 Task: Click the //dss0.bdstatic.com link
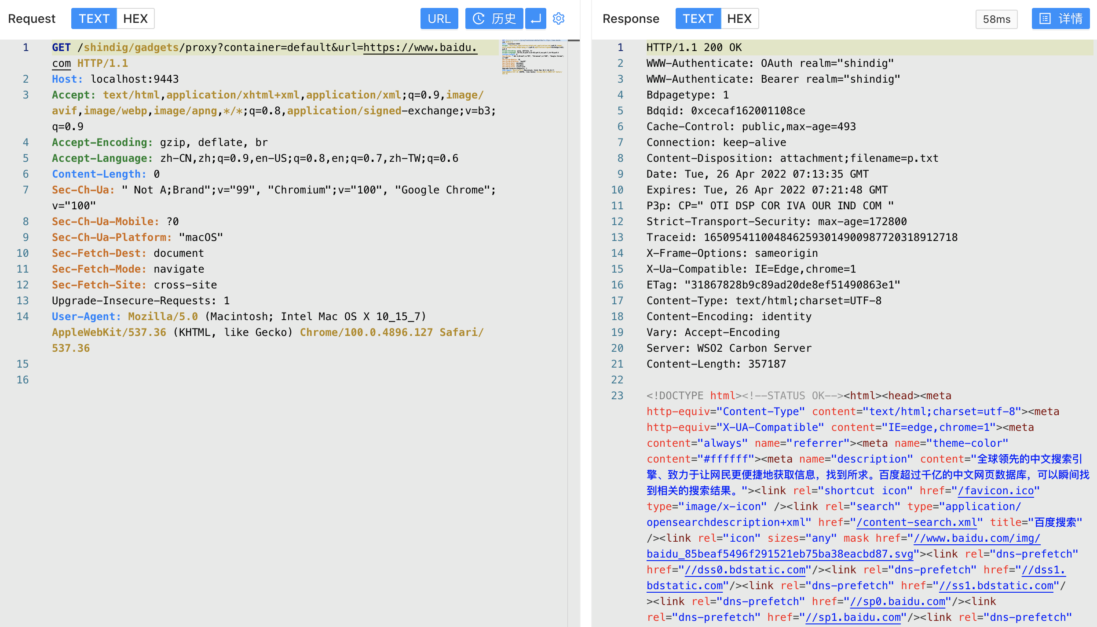(x=745, y=570)
